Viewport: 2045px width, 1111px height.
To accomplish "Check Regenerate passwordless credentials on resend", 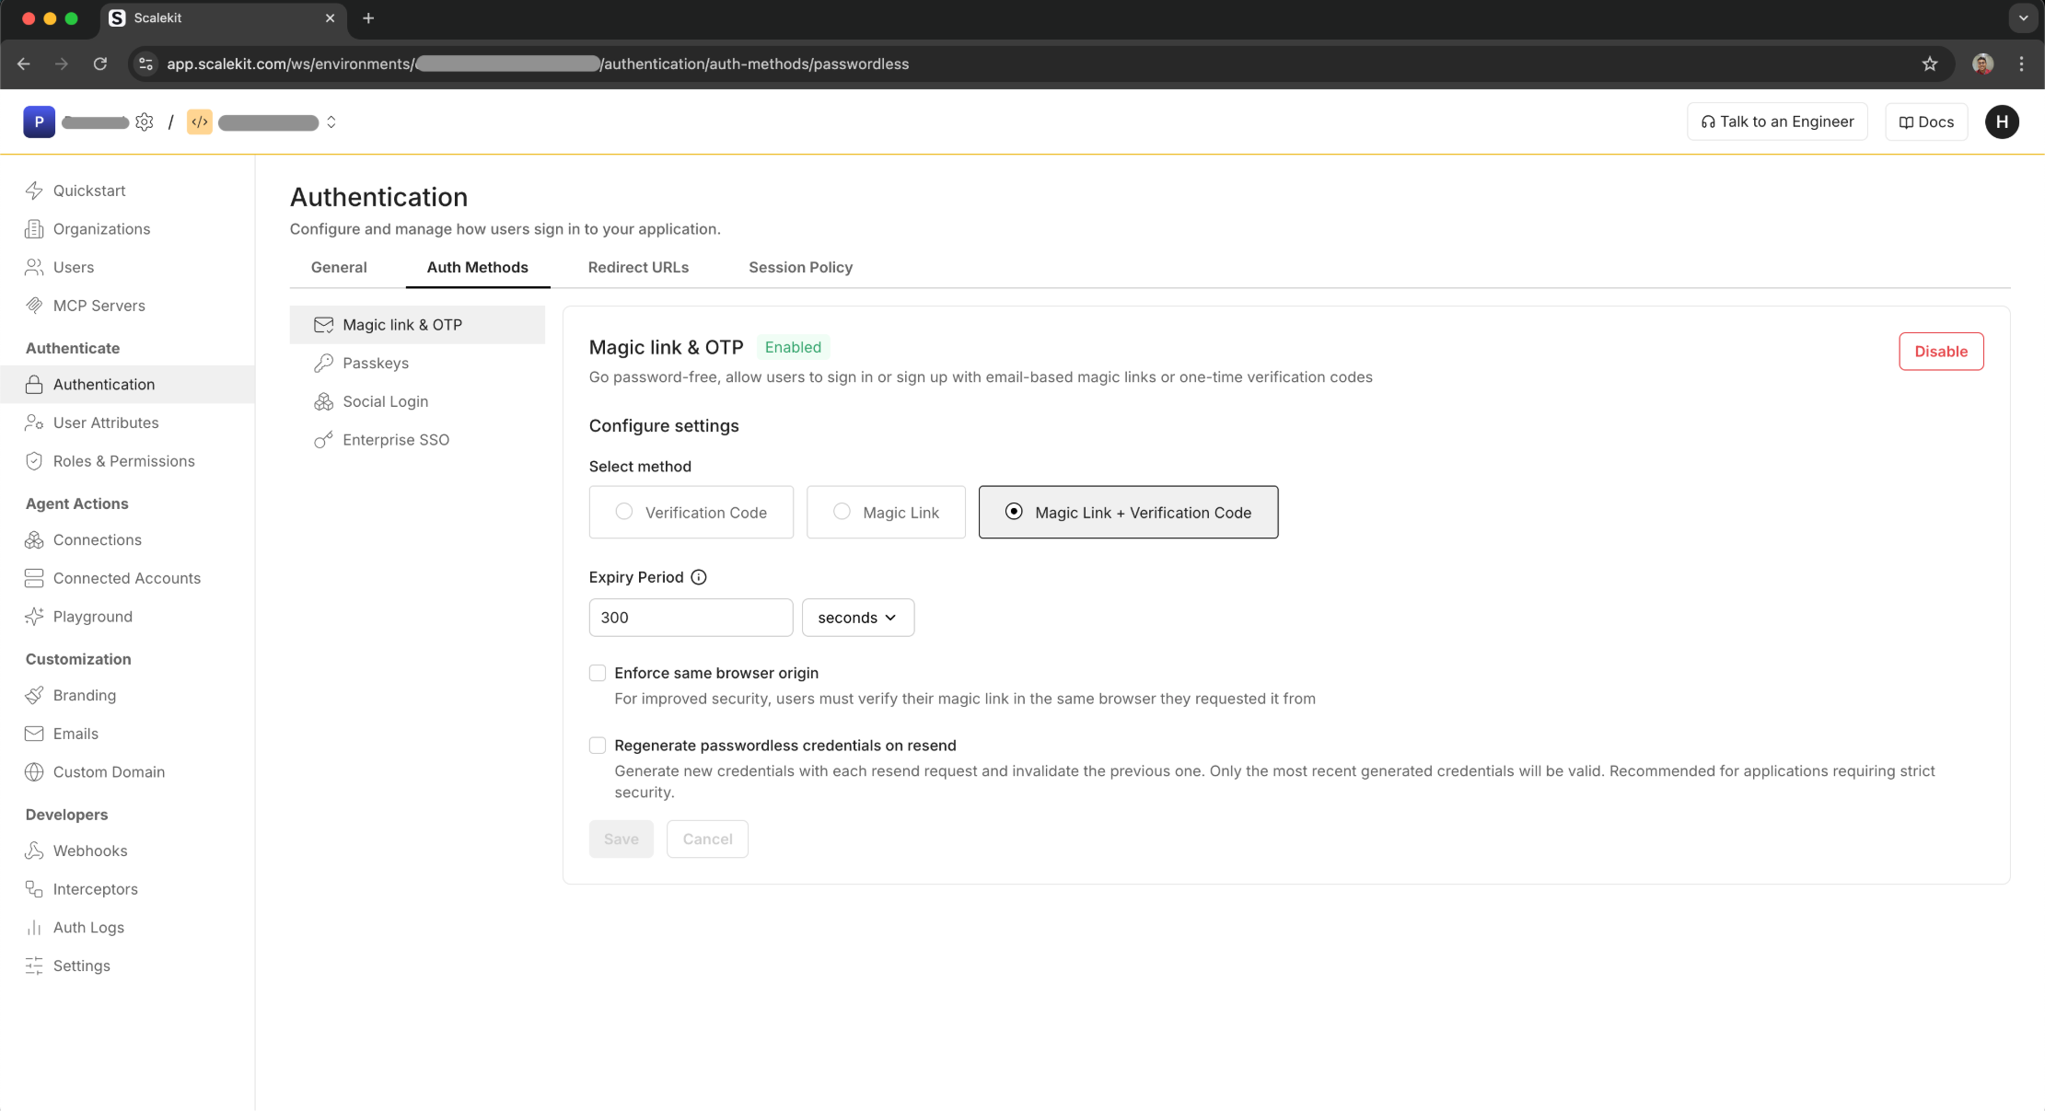I will [598, 746].
